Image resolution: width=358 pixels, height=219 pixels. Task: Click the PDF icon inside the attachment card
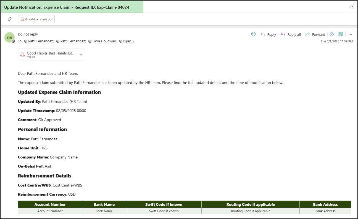(x=22, y=19)
